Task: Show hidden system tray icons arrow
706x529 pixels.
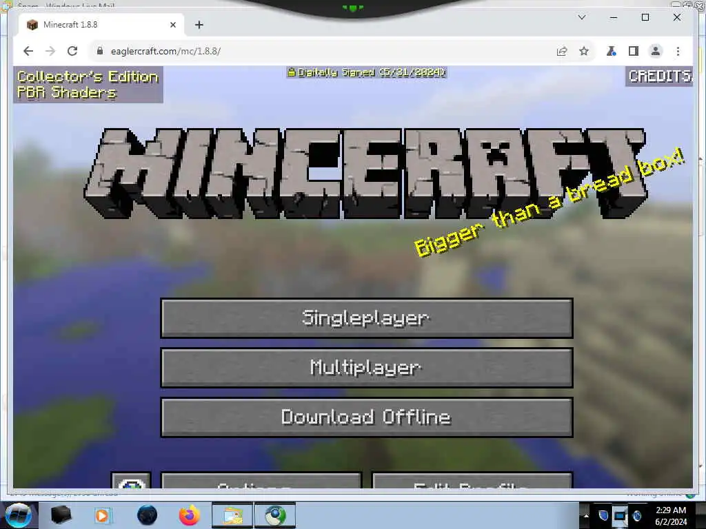Action: click(586, 516)
